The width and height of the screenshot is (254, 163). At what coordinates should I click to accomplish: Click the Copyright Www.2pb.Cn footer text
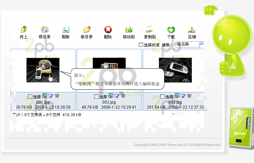177,145
